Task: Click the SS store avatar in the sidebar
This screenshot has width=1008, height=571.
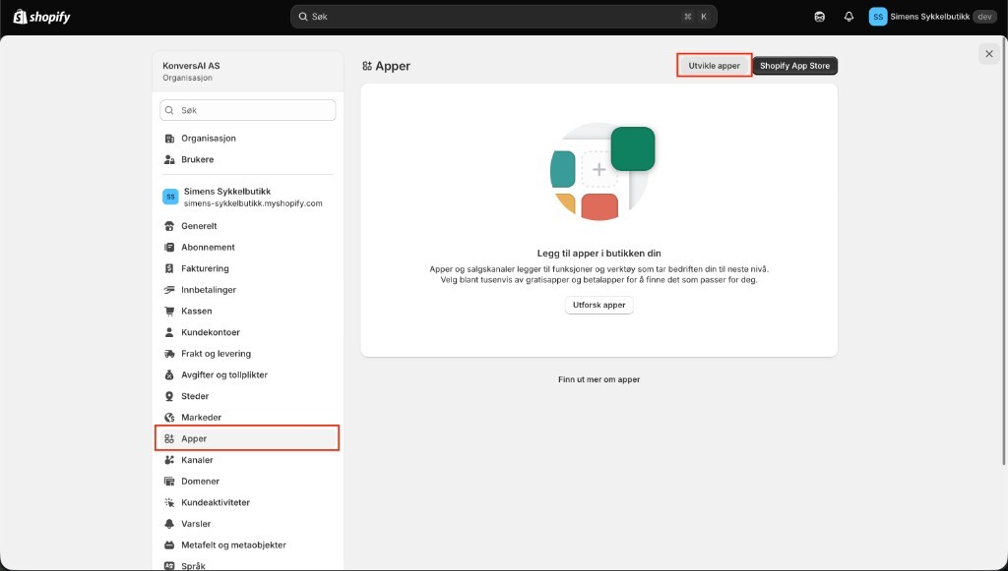Action: [x=170, y=197]
